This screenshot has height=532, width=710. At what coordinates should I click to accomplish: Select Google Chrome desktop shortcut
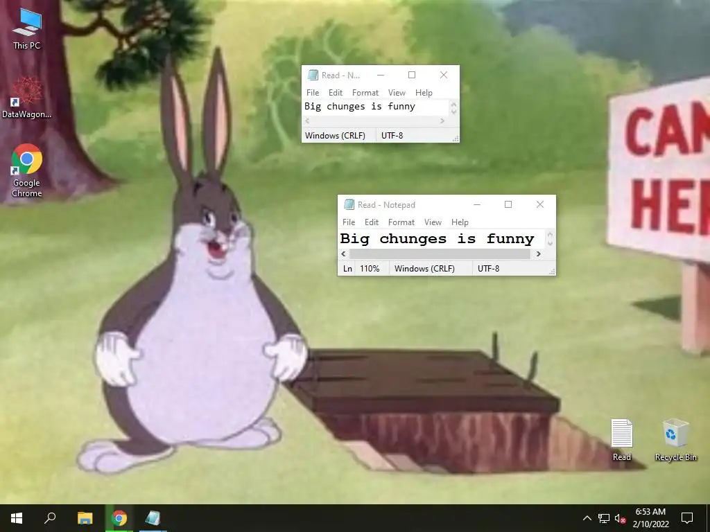click(x=27, y=170)
